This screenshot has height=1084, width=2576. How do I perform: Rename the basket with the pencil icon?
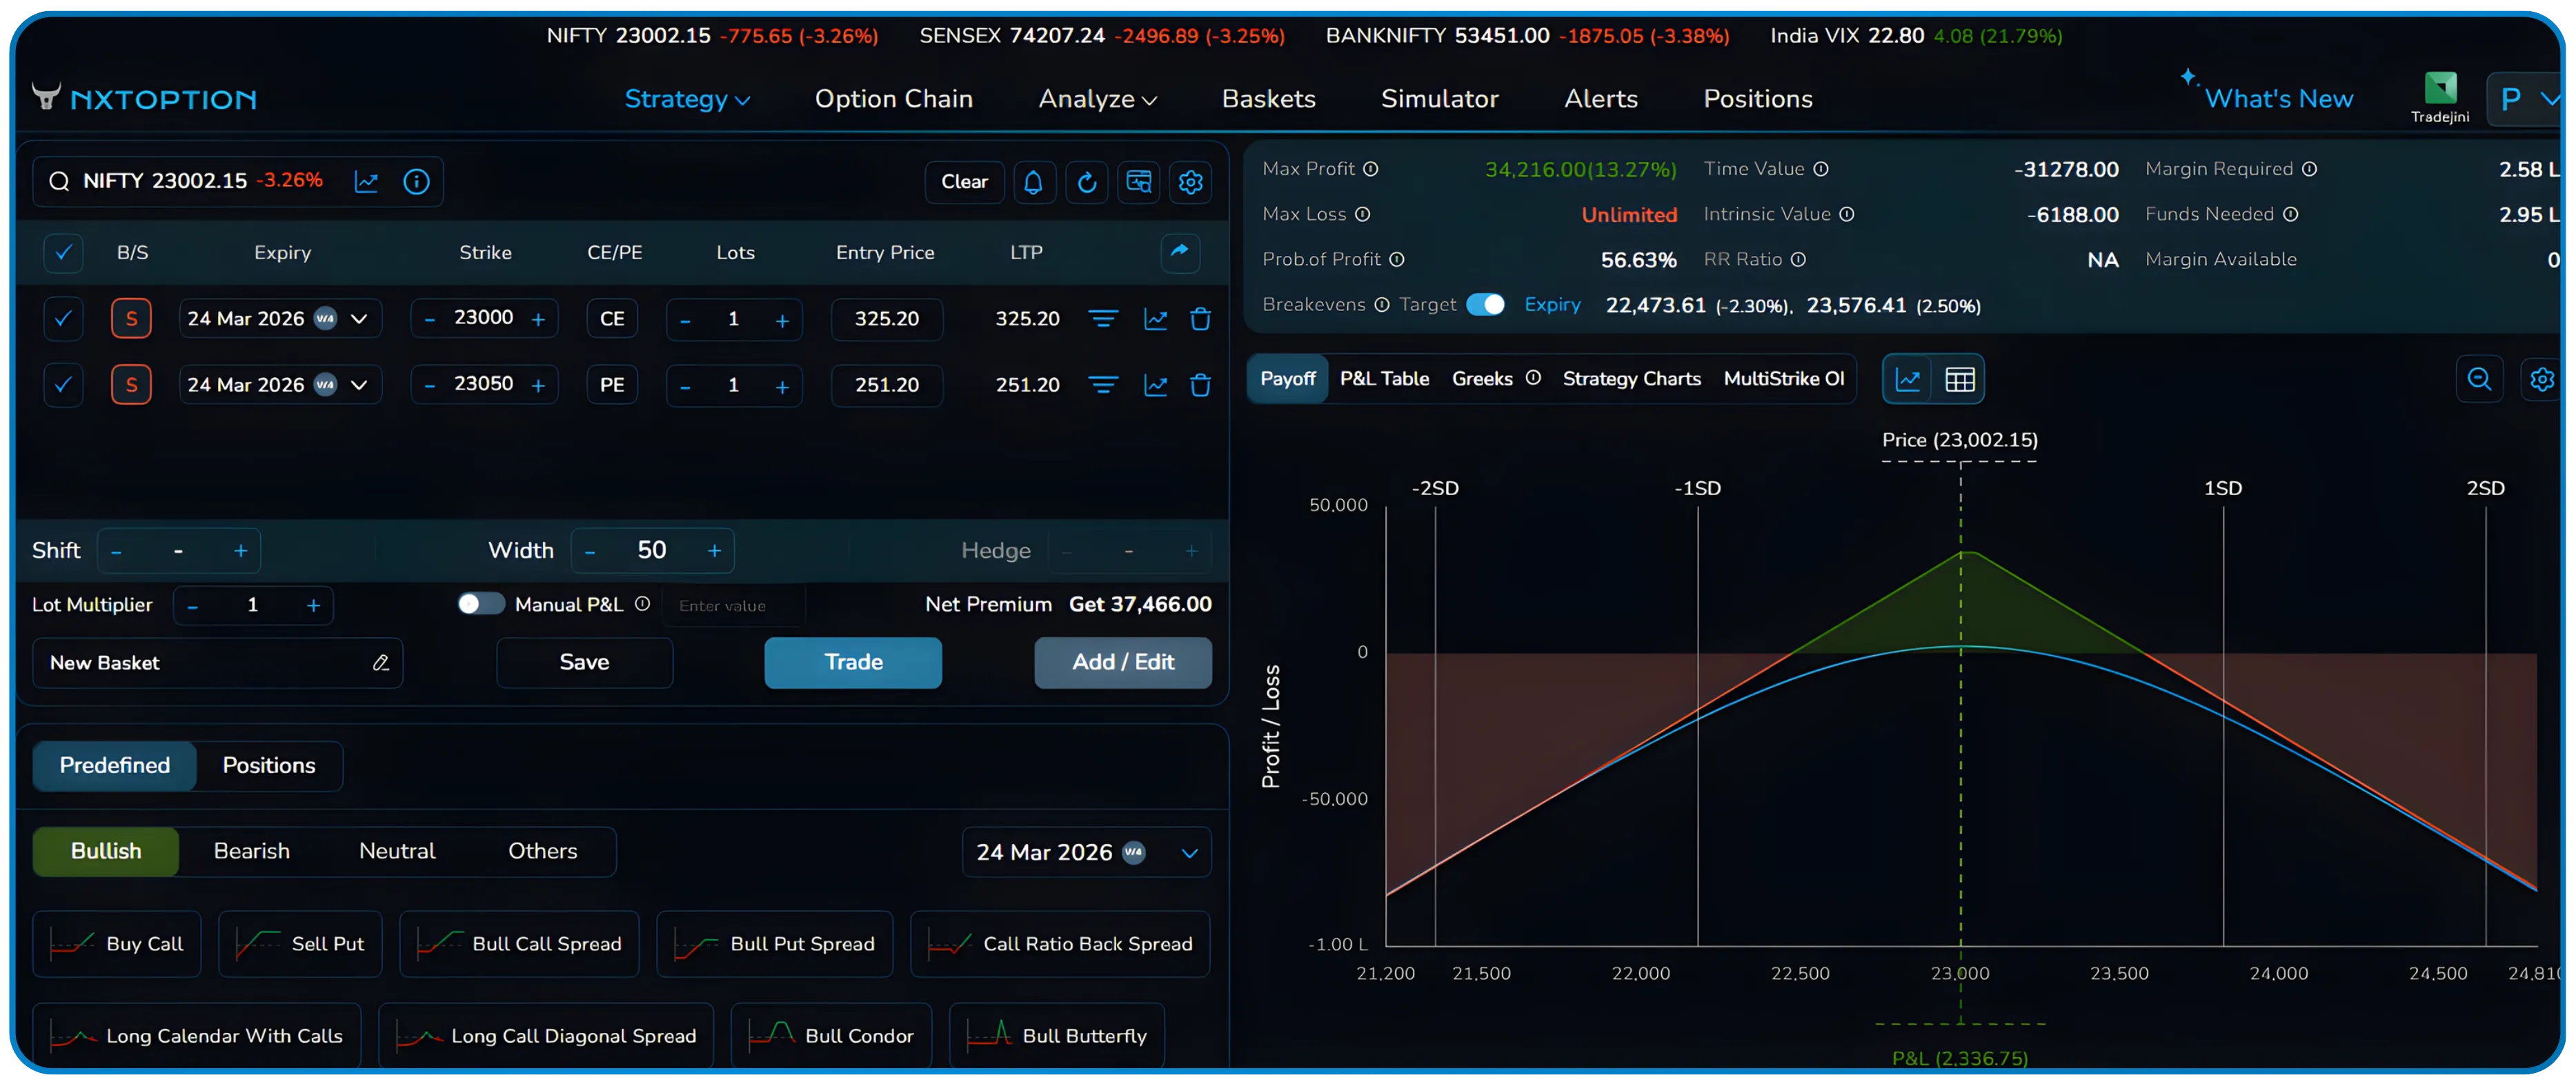380,662
